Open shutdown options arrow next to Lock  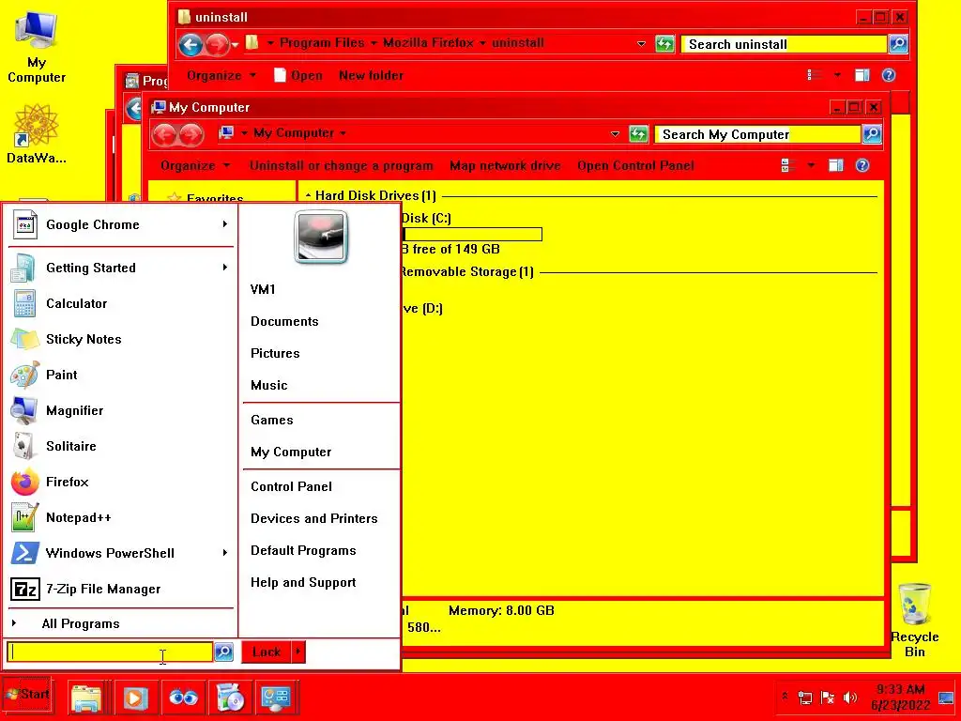(x=297, y=652)
